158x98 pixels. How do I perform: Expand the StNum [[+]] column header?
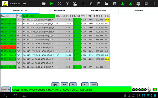tap(60, 16)
